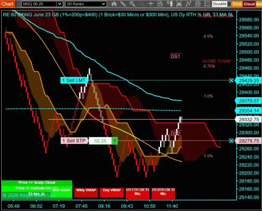The width and height of the screenshot is (262, 211).
Task: Select the 1 Sell STP order label
Action: pyautogui.click(x=74, y=141)
